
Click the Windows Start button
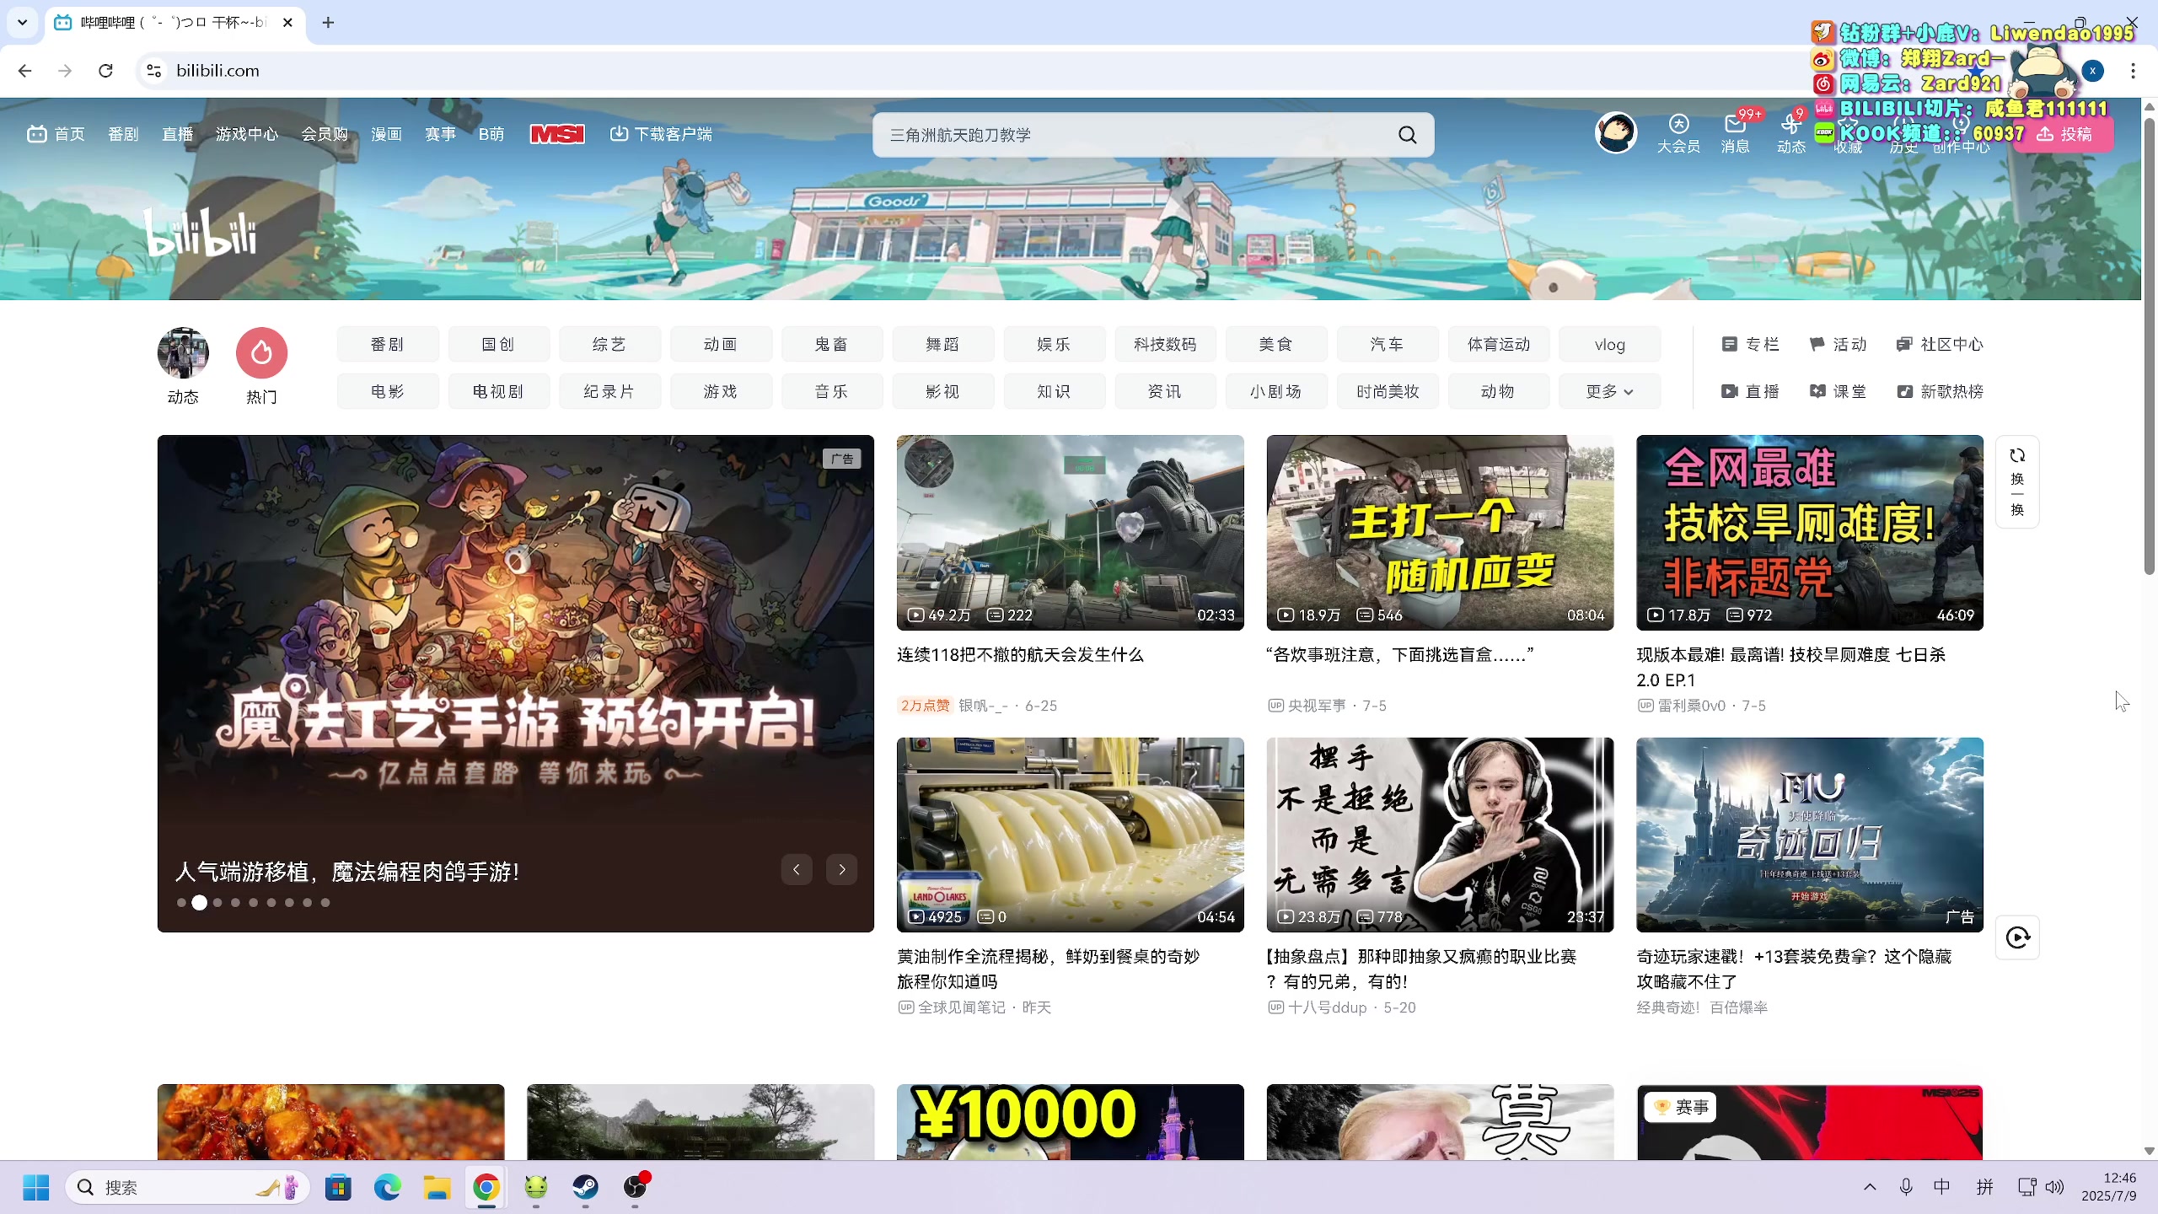click(x=35, y=1187)
